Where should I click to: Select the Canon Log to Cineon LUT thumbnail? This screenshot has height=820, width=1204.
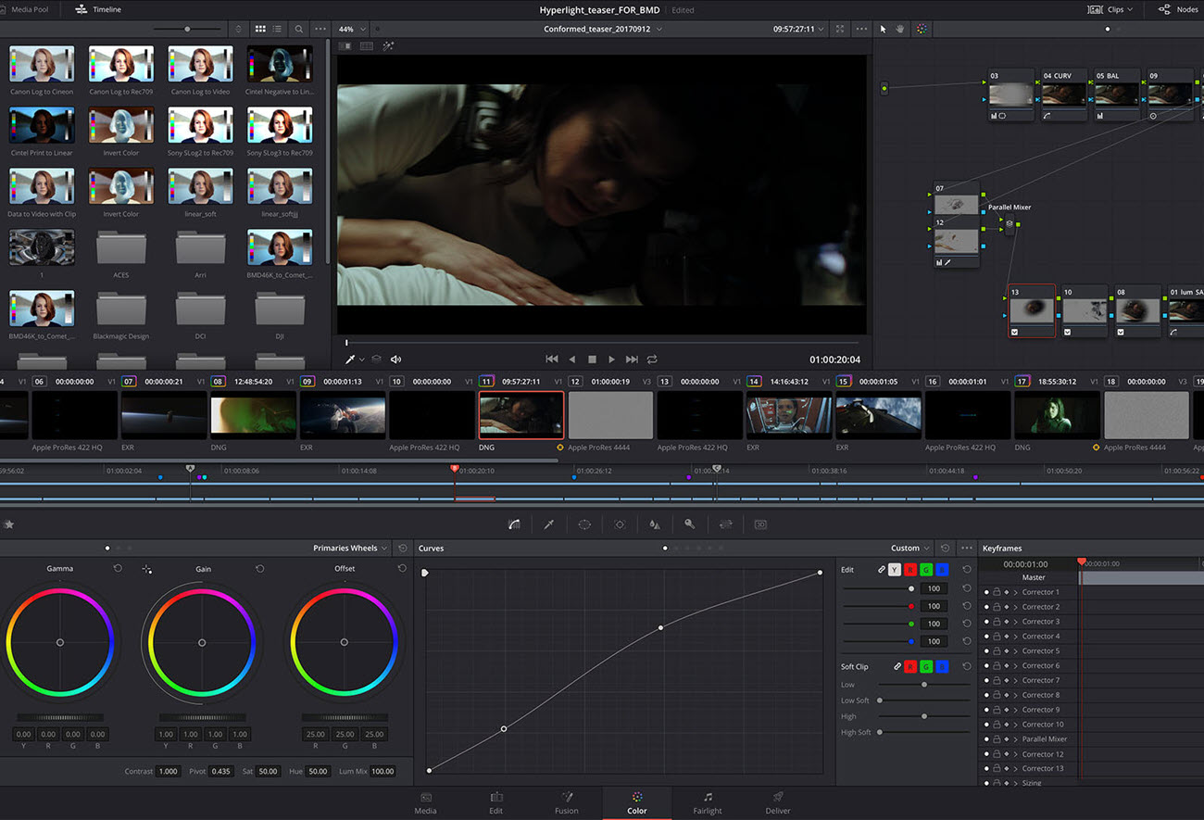(42, 64)
